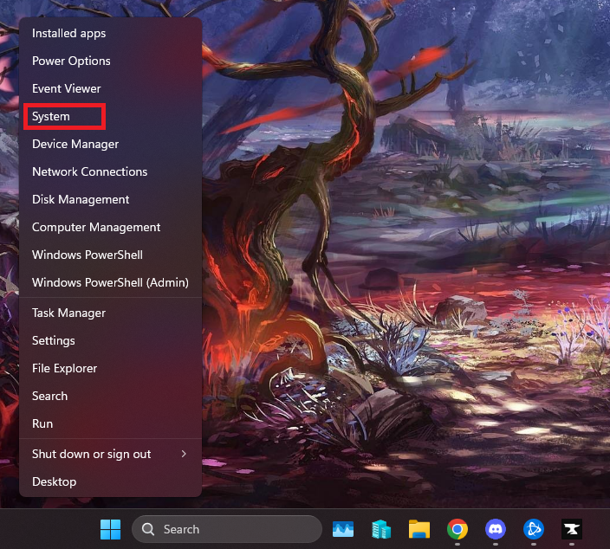Open the Run dialog entry
This screenshot has width=610, height=549.
click(x=111, y=423)
